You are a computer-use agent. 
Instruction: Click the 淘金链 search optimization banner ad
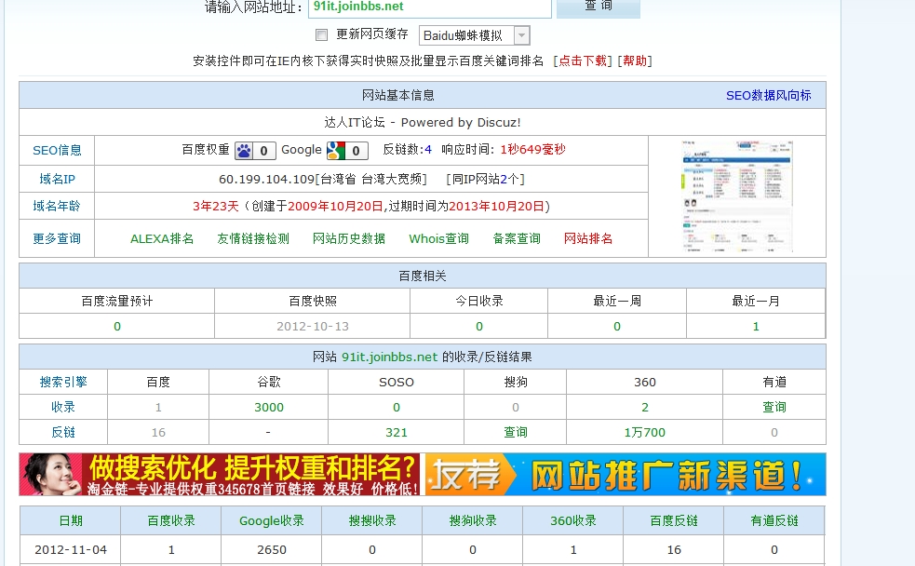220,475
